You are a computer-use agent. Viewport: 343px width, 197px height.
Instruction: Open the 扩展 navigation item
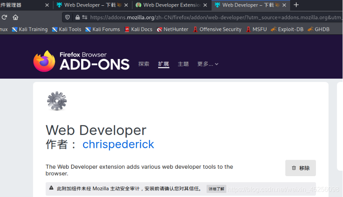[164, 64]
